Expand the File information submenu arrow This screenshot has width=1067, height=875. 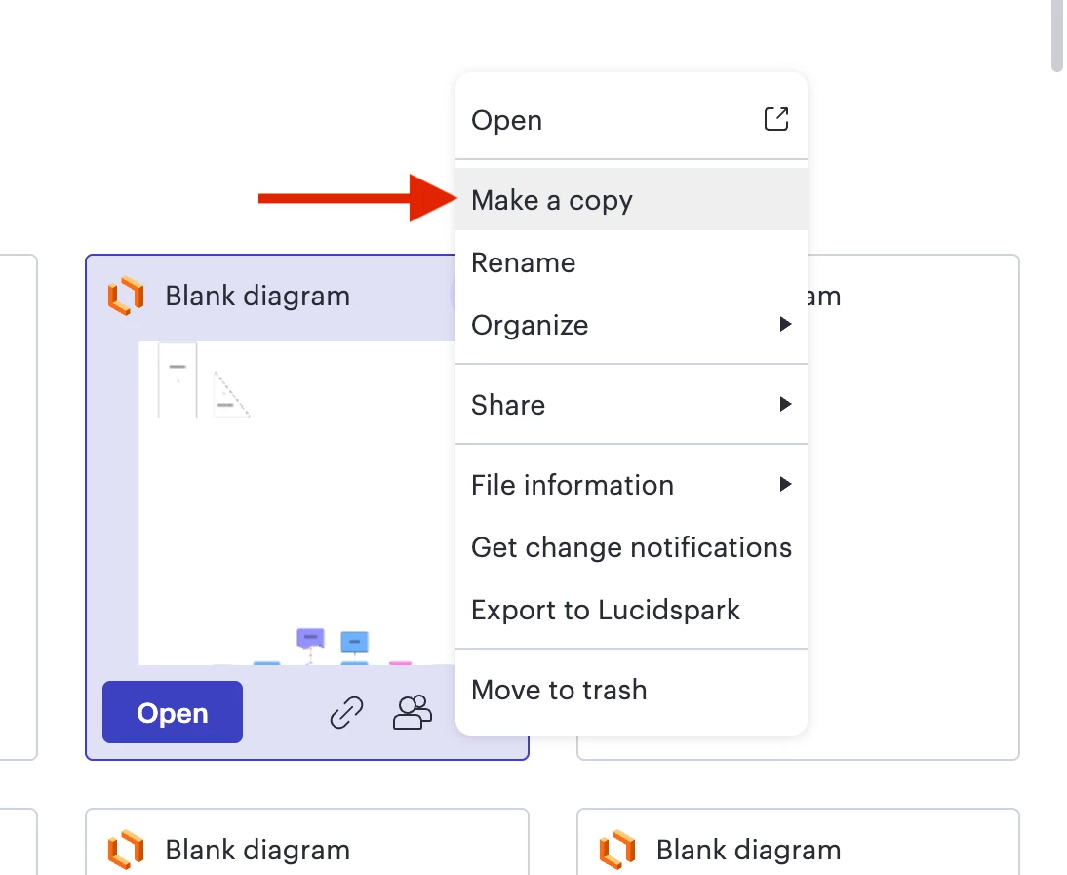click(785, 484)
